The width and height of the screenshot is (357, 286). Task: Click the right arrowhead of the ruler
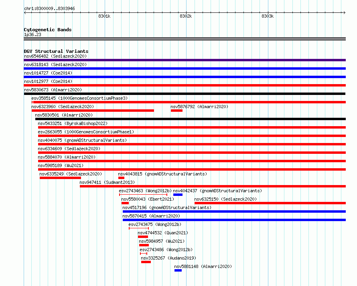point(344,12)
